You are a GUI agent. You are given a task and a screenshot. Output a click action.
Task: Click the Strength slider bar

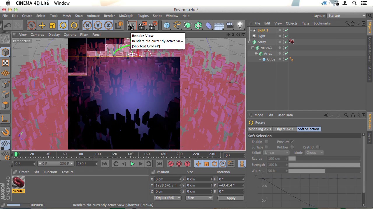(324, 165)
